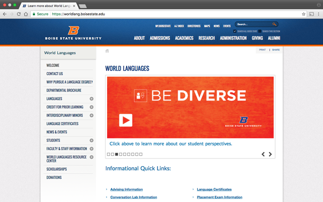Open the Research main menu
Screen dimensions: 323x202
(x=206, y=38)
